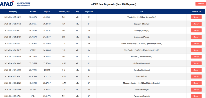Screen dimensions: 206x98
Task: Select depth value 7.03
Action: point(64,17)
